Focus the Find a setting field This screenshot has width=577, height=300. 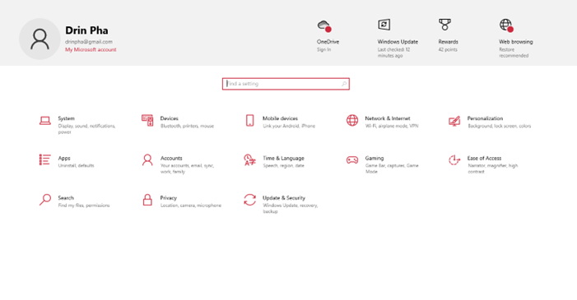(286, 84)
